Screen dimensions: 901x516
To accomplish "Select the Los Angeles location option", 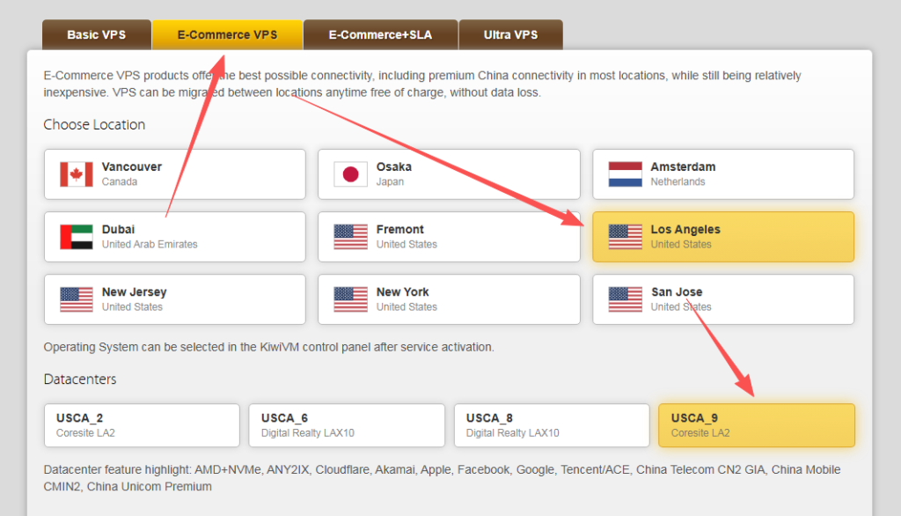I will coord(722,236).
